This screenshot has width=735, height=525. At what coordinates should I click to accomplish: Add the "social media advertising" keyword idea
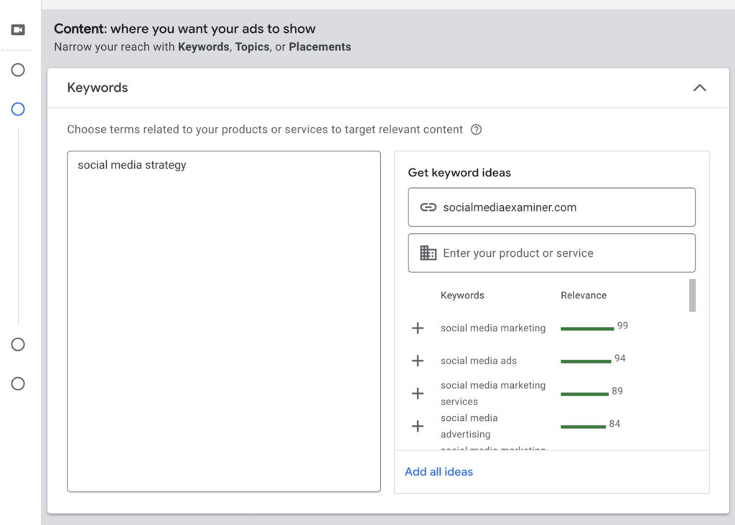pos(418,426)
